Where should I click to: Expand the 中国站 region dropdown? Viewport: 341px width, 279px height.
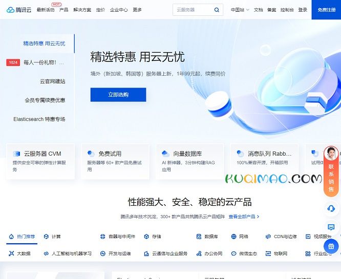240,10
